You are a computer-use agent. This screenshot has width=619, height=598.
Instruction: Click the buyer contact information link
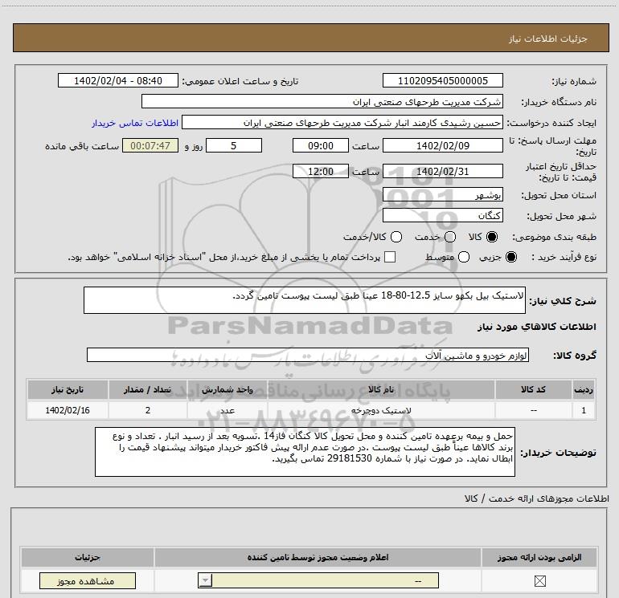coord(135,123)
